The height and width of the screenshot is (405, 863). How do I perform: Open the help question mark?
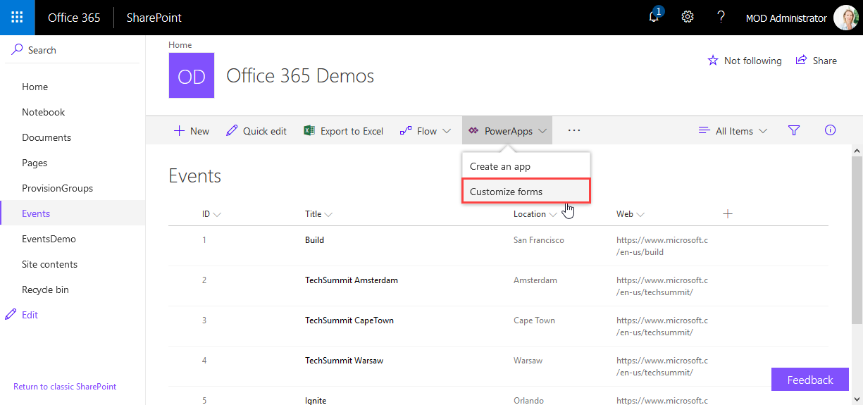coord(721,18)
